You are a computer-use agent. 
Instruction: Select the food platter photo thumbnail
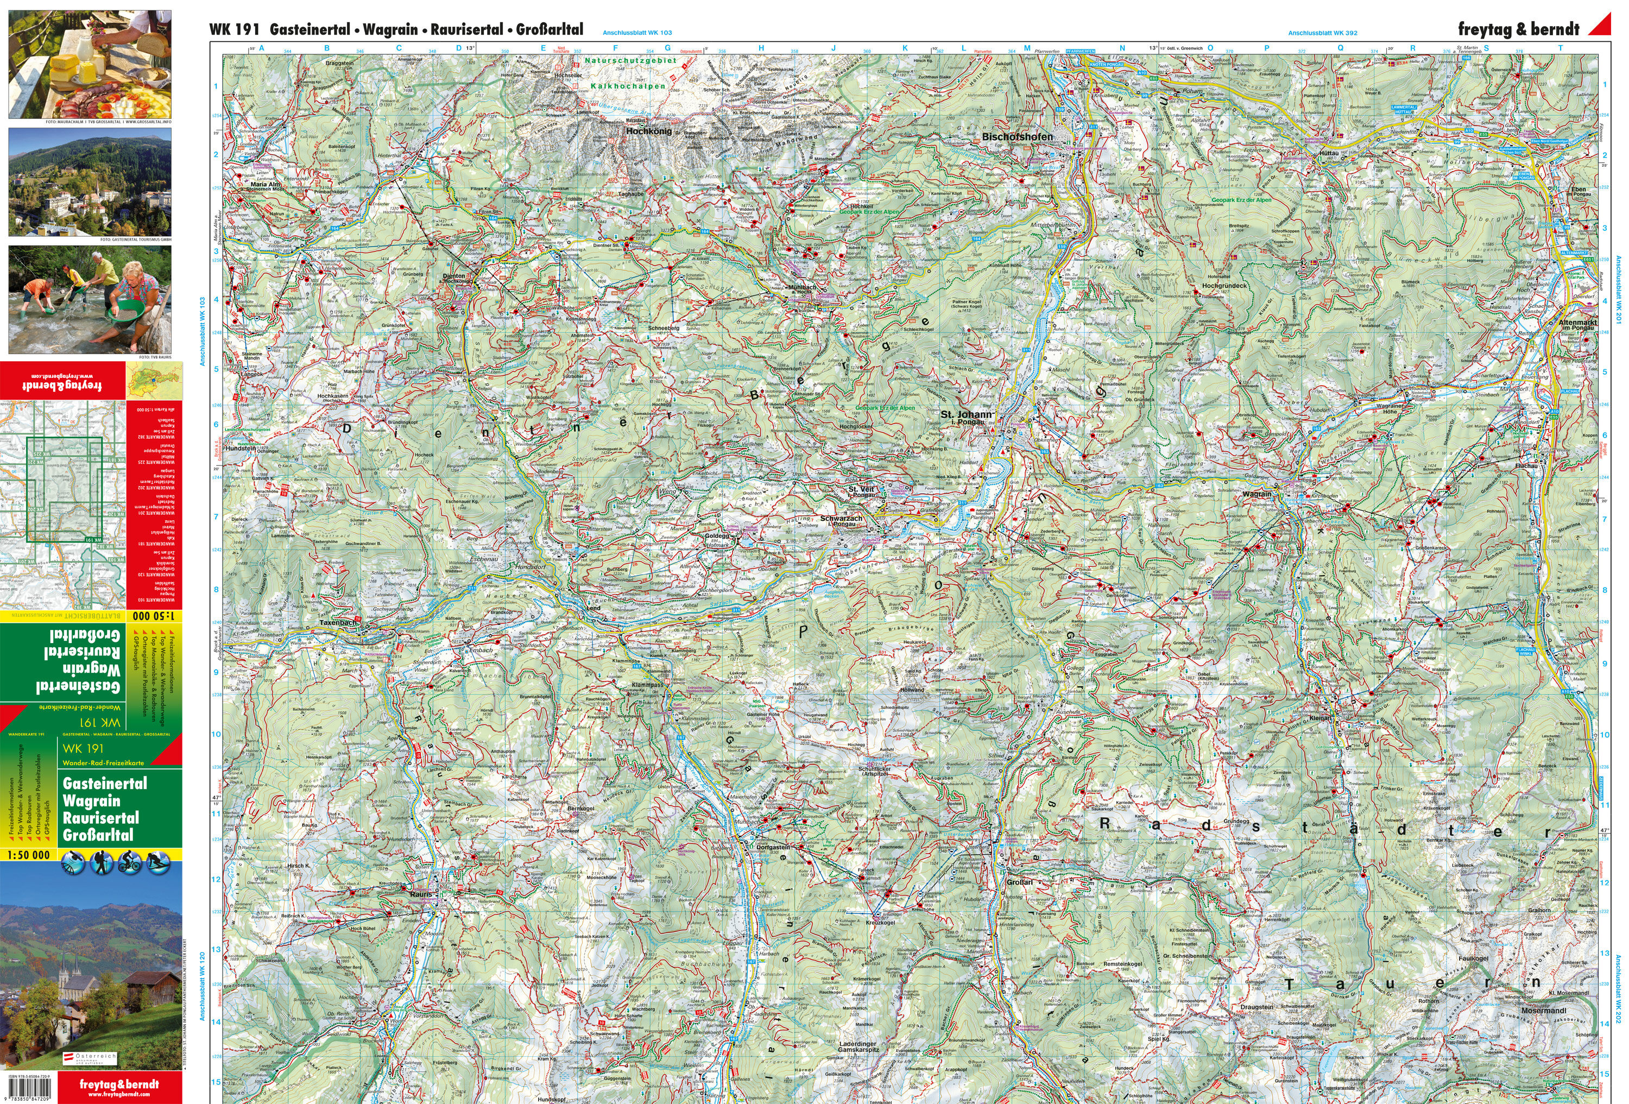[90, 64]
